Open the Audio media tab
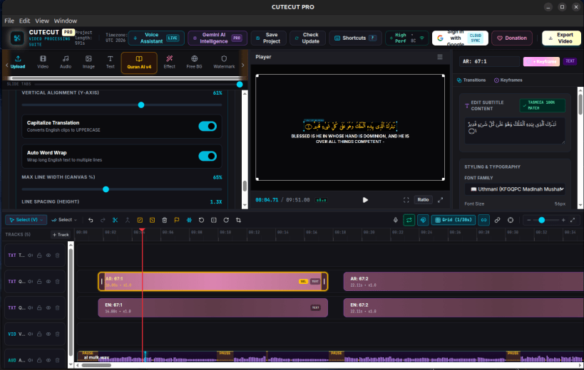The width and height of the screenshot is (584, 370). (66, 62)
